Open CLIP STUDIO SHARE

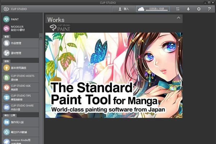click(20, 107)
